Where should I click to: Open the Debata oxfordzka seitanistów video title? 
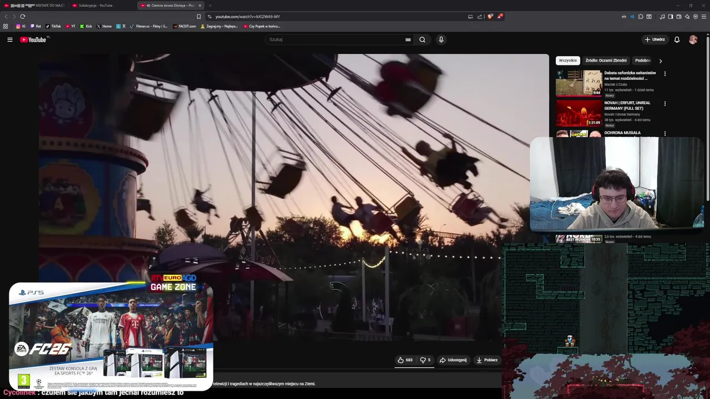coord(630,75)
